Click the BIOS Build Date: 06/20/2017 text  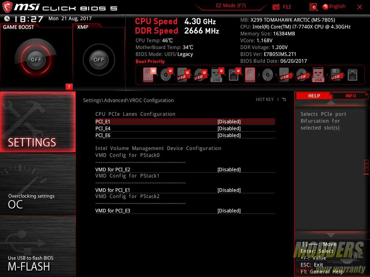[x=273, y=61]
